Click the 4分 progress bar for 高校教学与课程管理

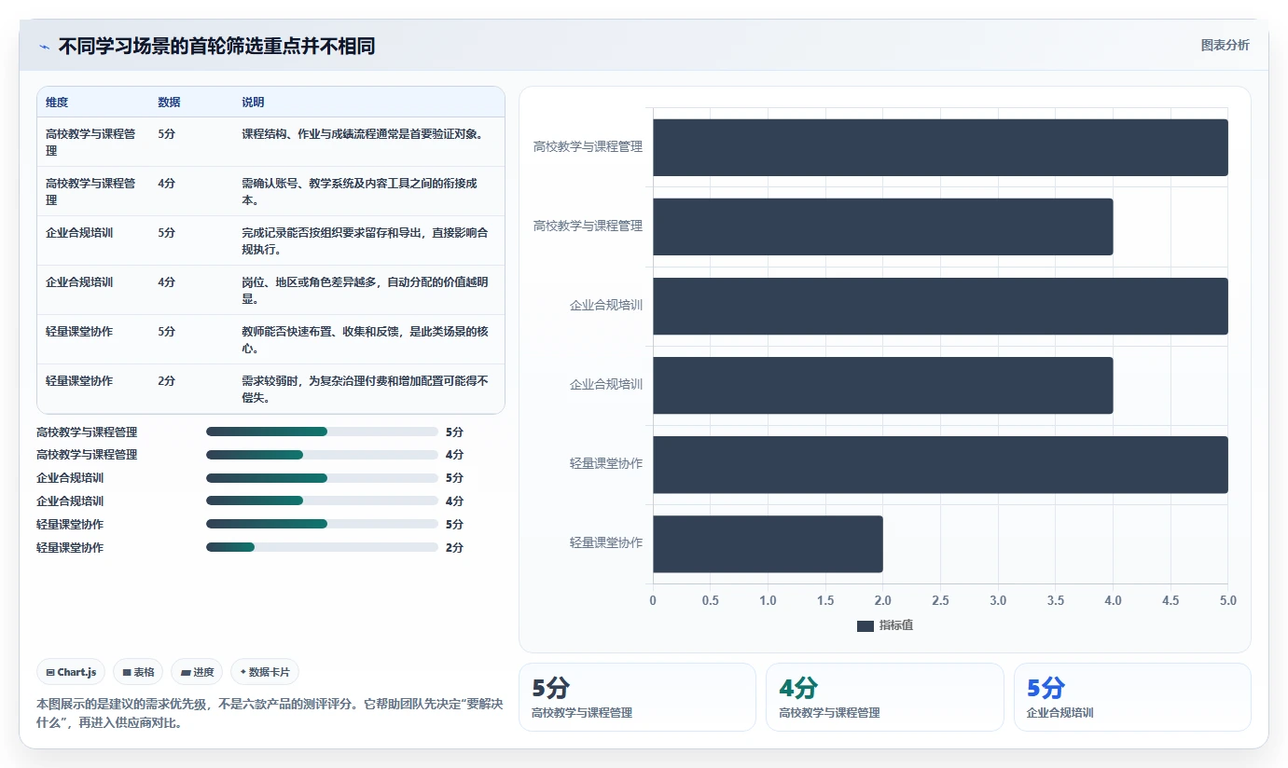coord(322,455)
